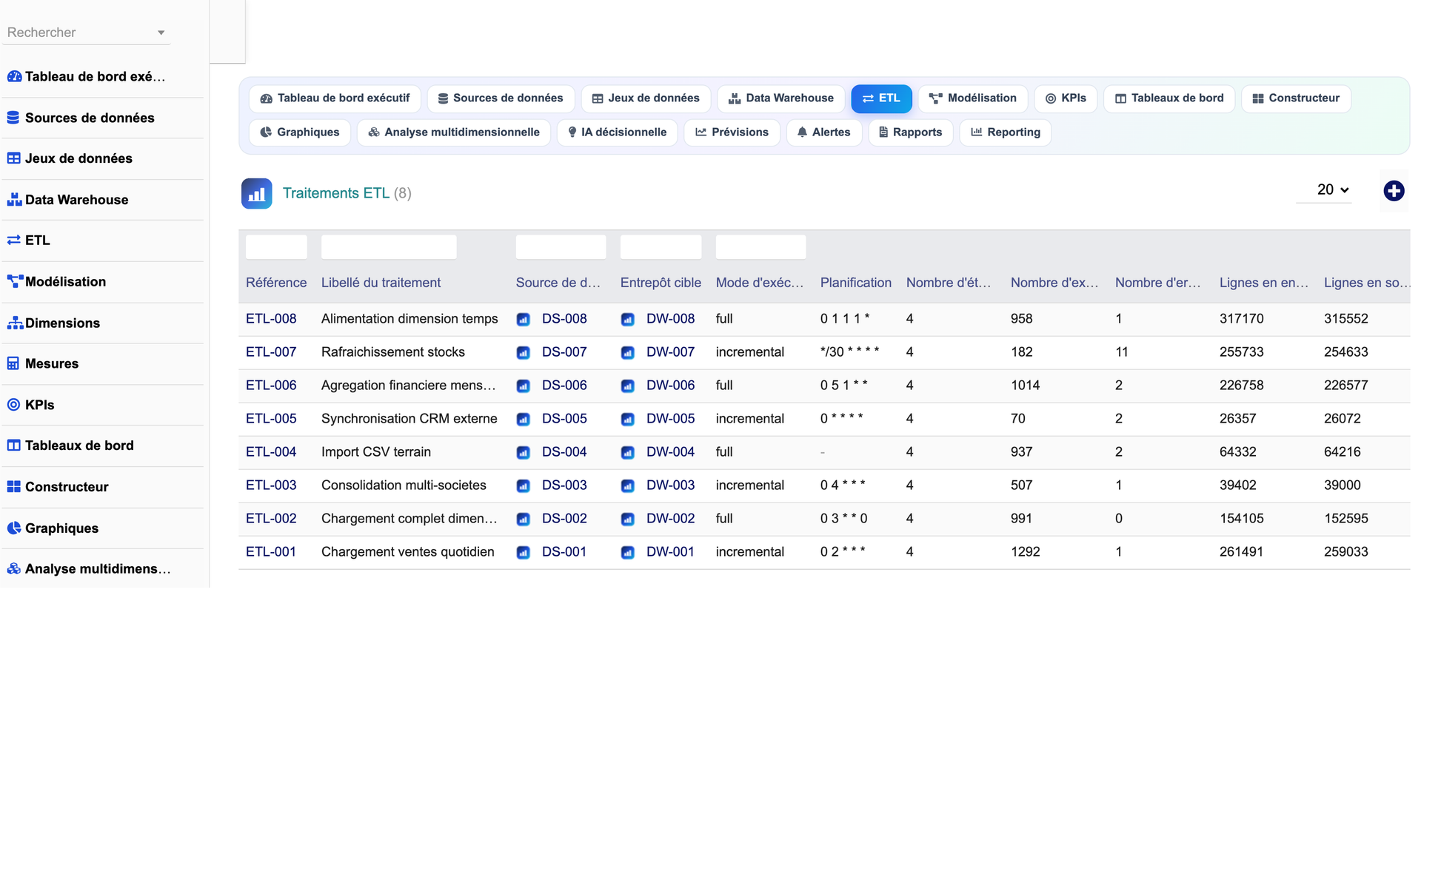The width and height of the screenshot is (1441, 891).
Task: Click the Référence column filter field
Action: [276, 247]
